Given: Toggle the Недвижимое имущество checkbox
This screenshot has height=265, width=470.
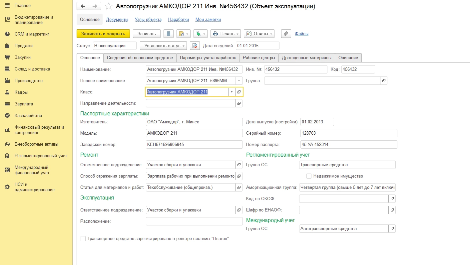Looking at the screenshot, I should coord(309,176).
